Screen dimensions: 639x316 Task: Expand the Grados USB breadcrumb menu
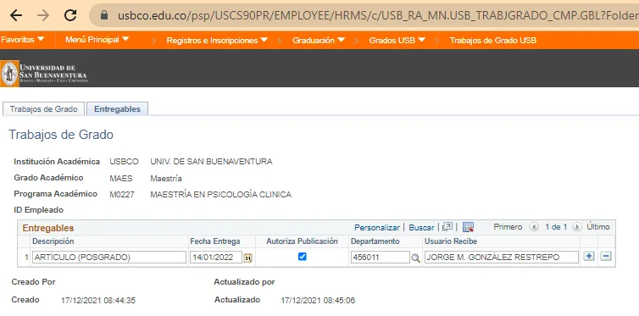(397, 41)
